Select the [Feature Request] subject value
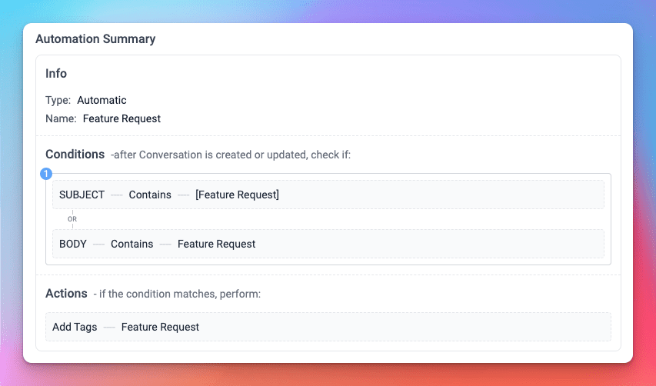 click(x=237, y=195)
